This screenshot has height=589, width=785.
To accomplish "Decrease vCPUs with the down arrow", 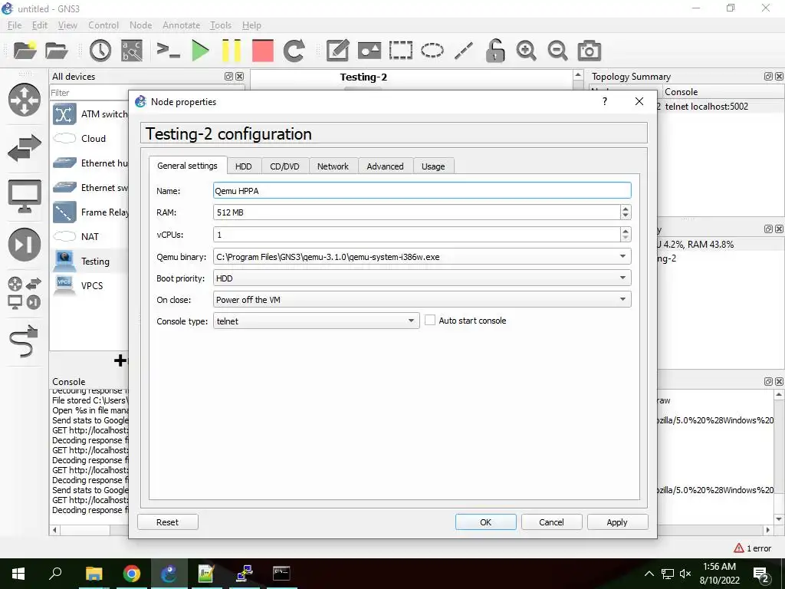I will tap(626, 238).
